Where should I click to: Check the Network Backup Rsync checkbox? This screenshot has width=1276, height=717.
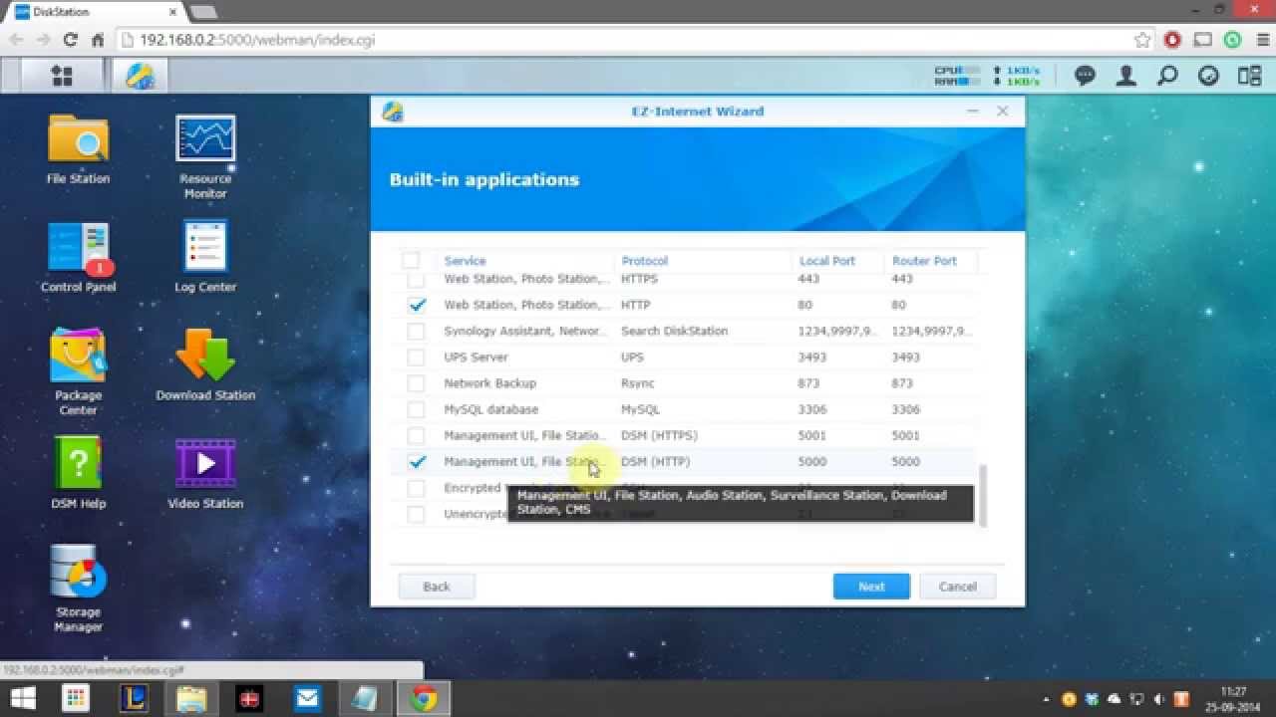pos(417,383)
